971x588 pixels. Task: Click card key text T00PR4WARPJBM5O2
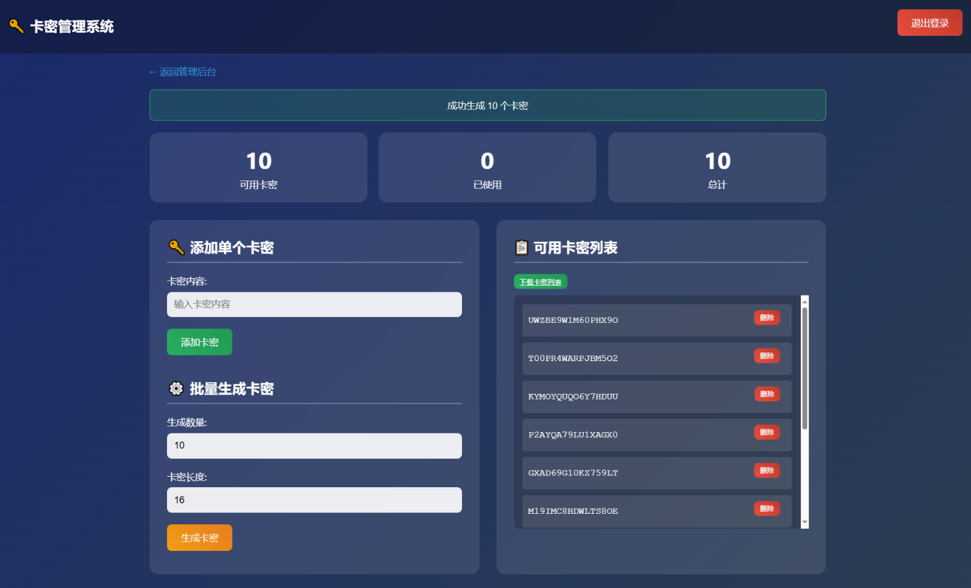pos(573,359)
